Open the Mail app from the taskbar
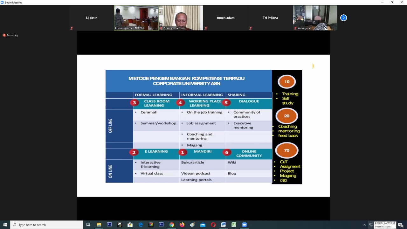 pos(203,225)
